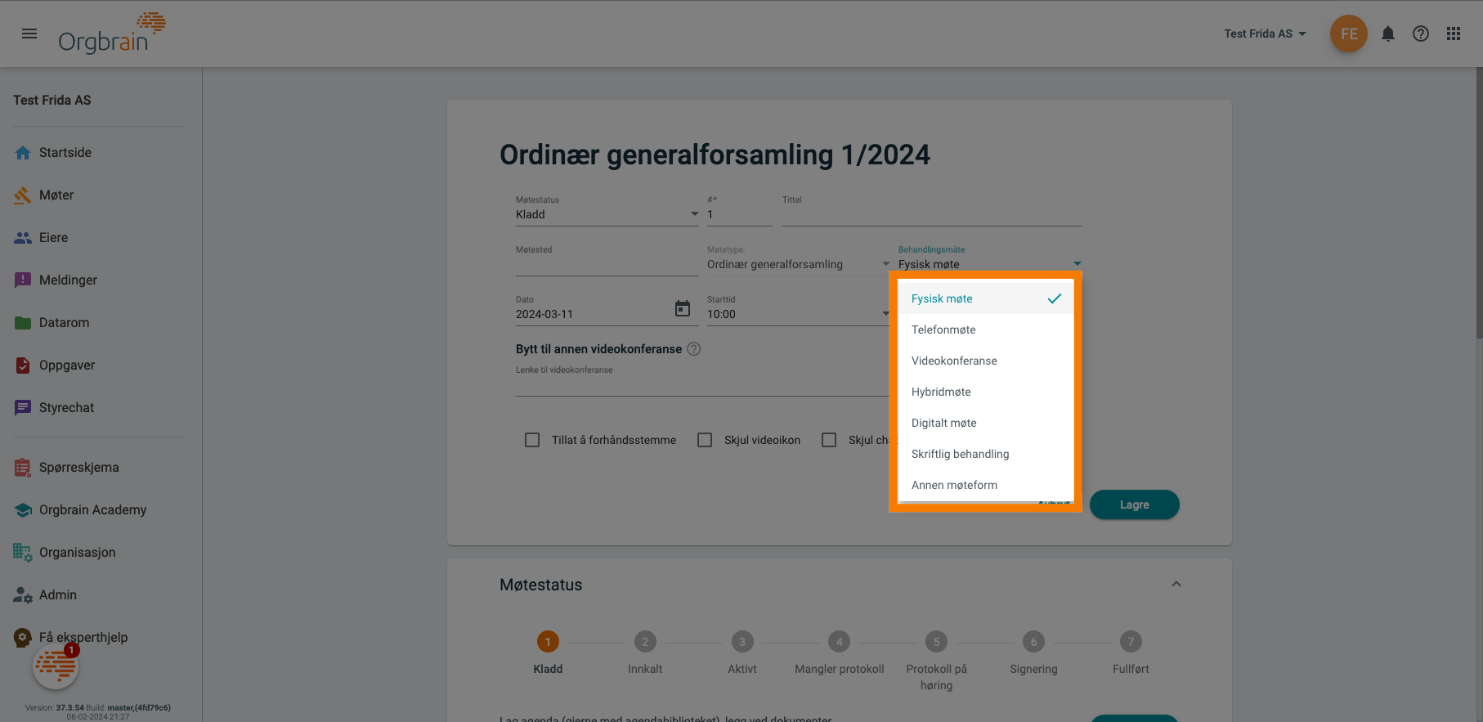Click the Få eksperthjelp icon
Image resolution: width=1483 pixels, height=722 pixels.
pos(23,638)
